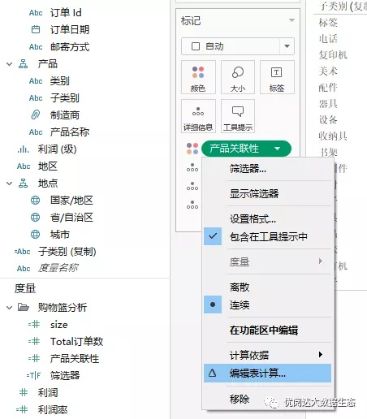Click Abc icon beside 订单 Id field

pyautogui.click(x=36, y=13)
